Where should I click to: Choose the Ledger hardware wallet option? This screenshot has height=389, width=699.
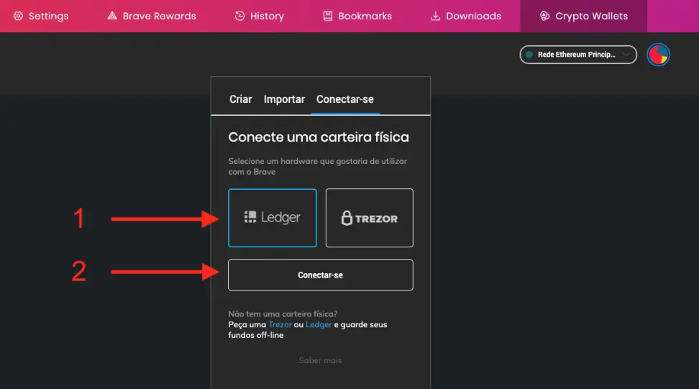[273, 218]
